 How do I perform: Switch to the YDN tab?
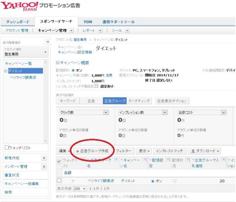pos(88,22)
